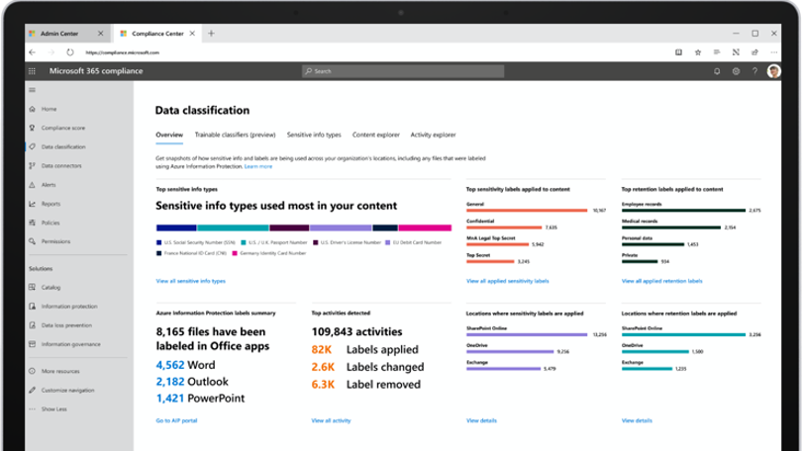This screenshot has height=451, width=802.
Task: Open Information protection icon
Action: (33, 306)
